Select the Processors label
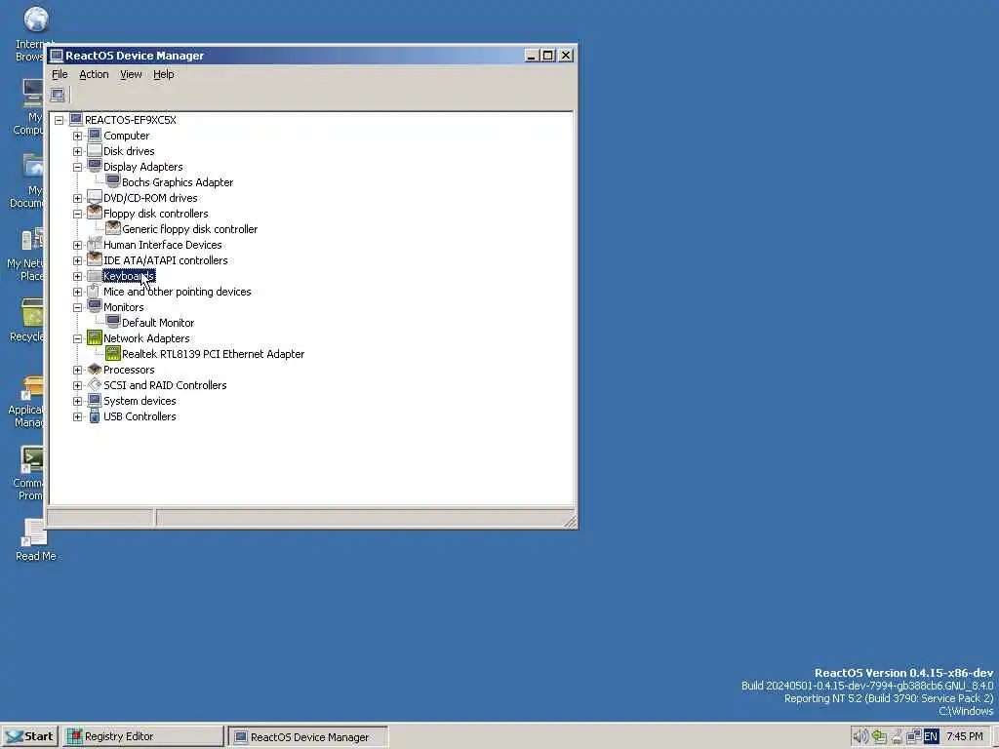This screenshot has height=749, width=999. [x=129, y=370]
